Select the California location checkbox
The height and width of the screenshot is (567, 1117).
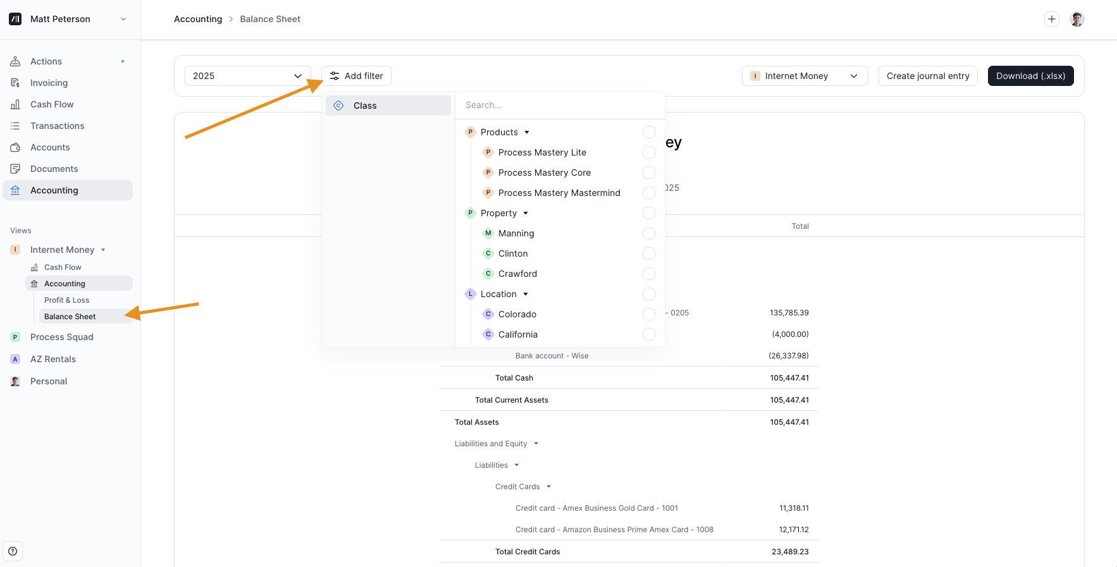(648, 334)
